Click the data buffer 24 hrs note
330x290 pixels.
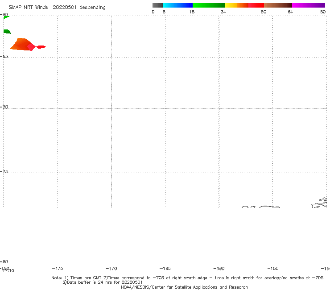(x=103, y=282)
